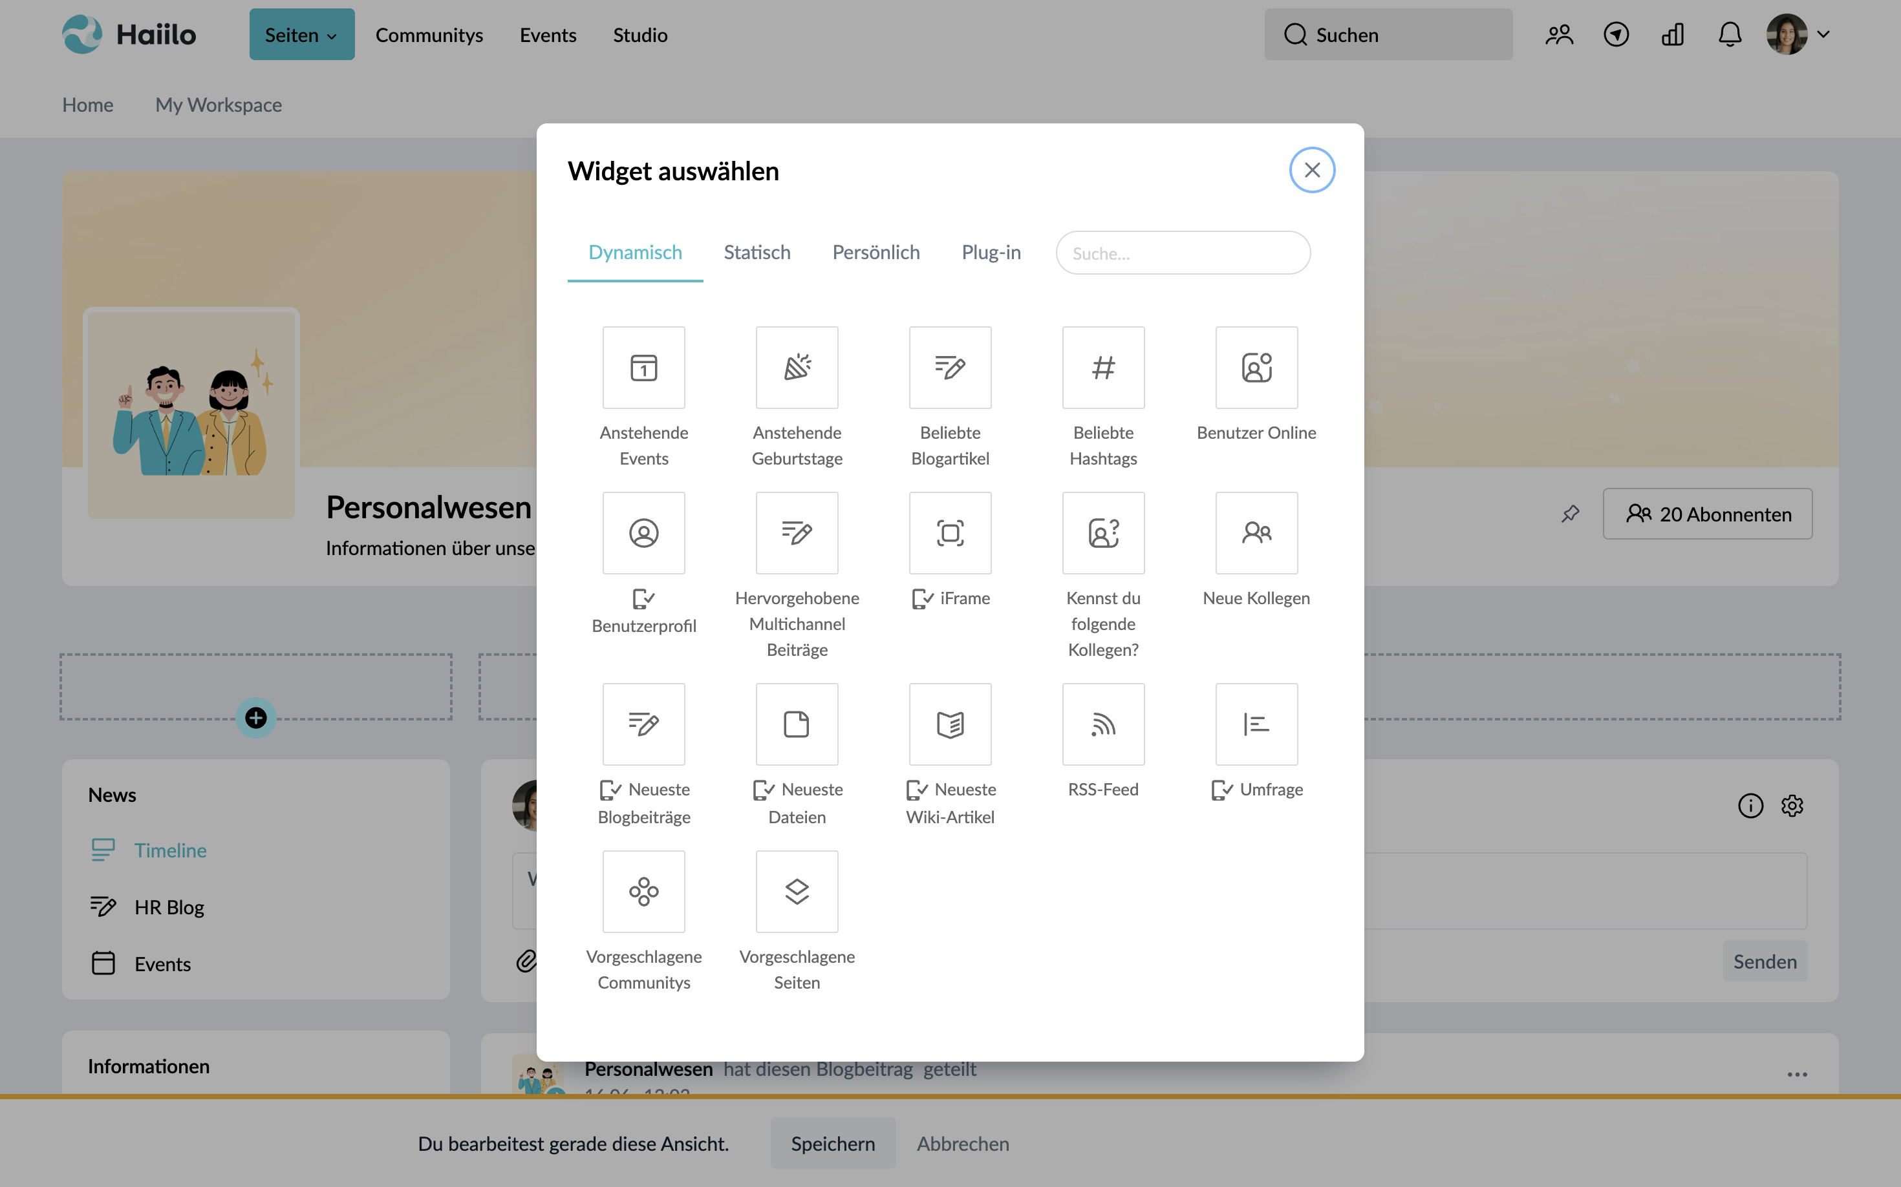
Task: Choose the Benutzerprofil widget
Action: [x=643, y=533]
